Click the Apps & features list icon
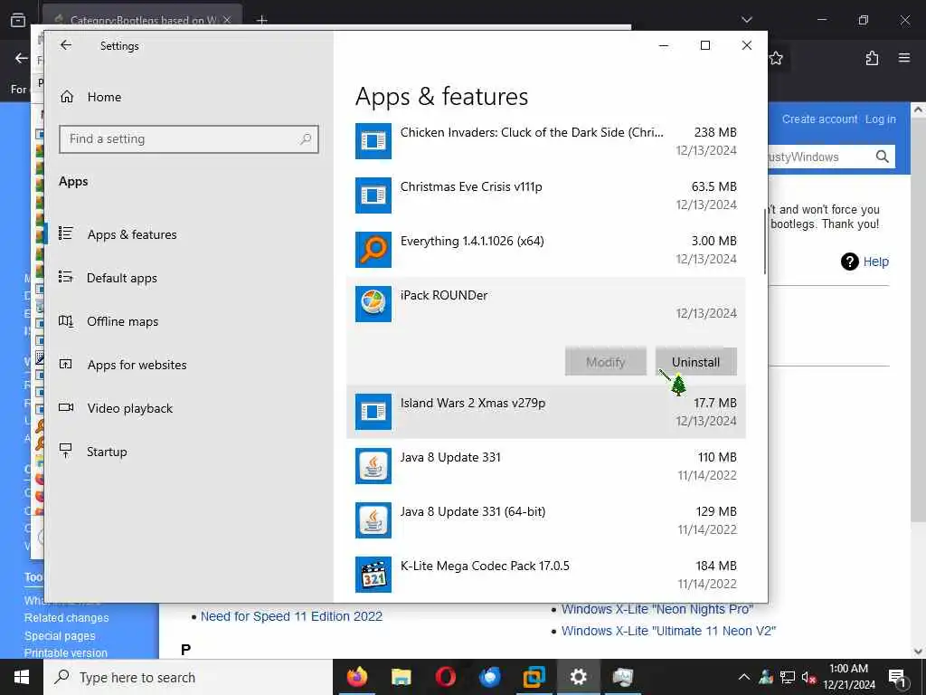The width and height of the screenshot is (926, 695). (65, 233)
